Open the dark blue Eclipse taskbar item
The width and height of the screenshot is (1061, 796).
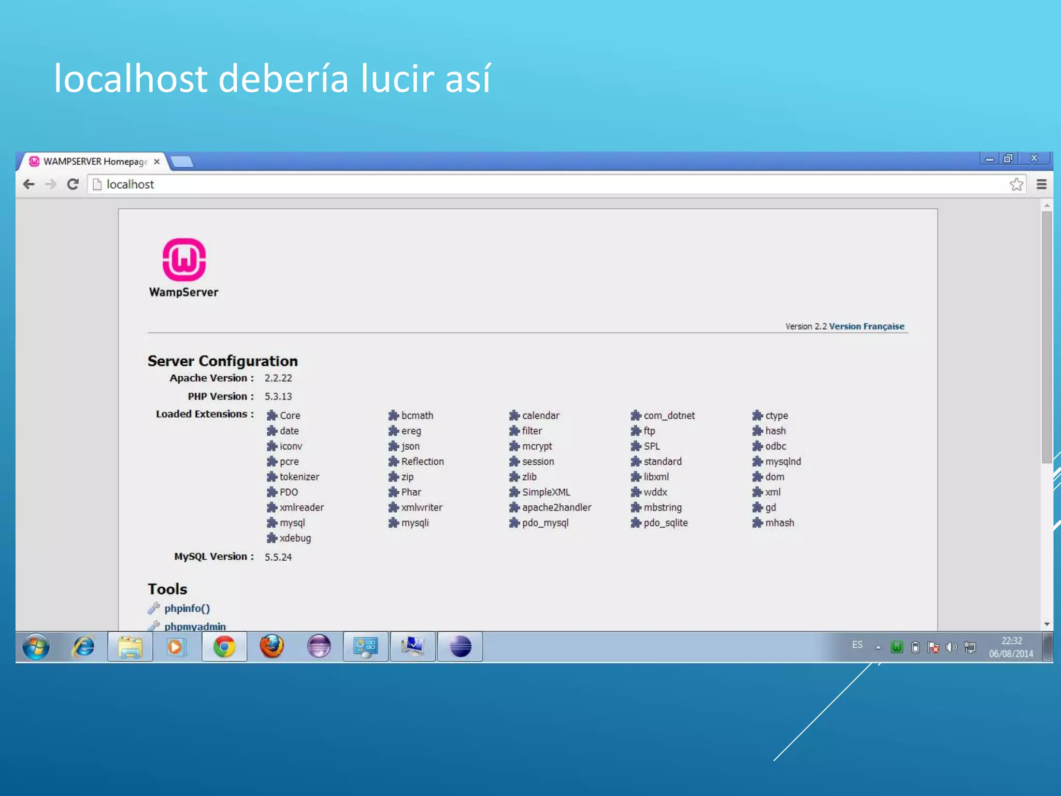[x=460, y=647]
